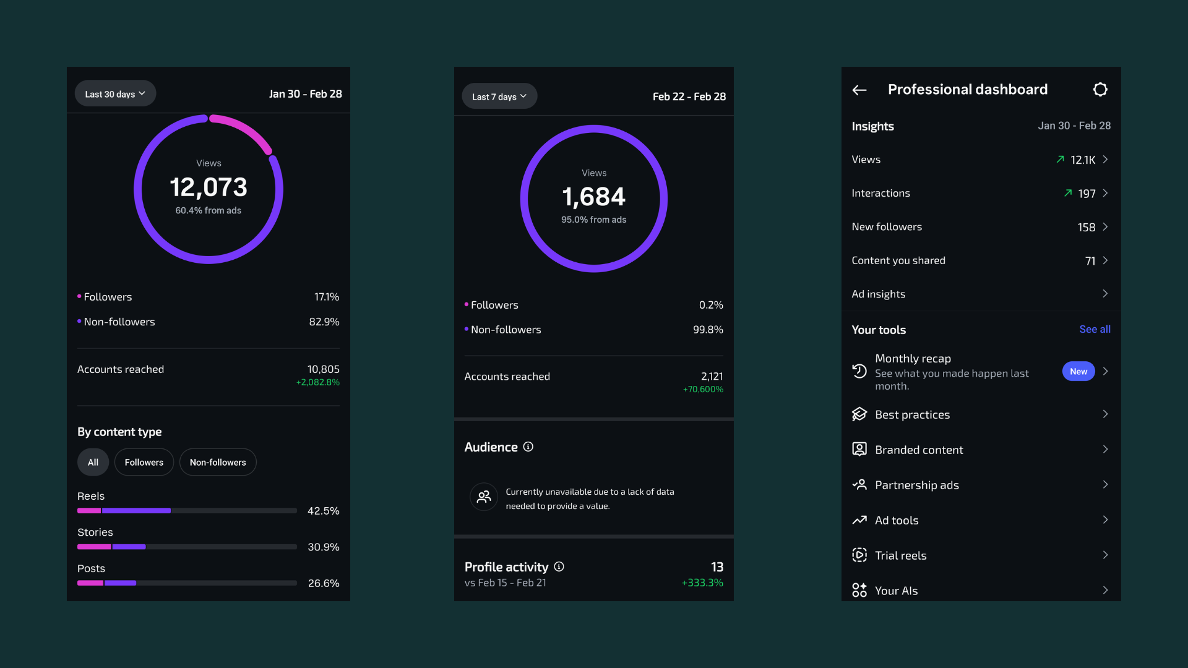Select the Followers content filter chip
This screenshot has width=1188, height=668.
click(x=144, y=462)
